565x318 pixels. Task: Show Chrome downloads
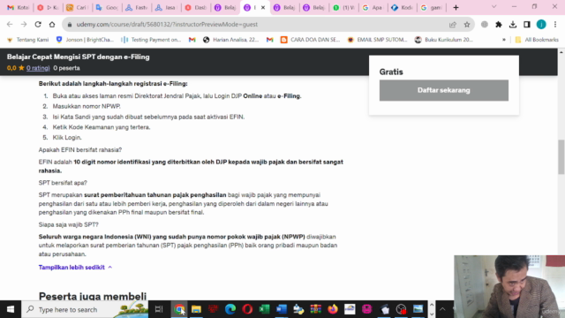point(513,25)
